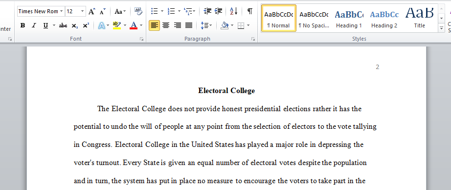Click Electoral College heading text
451x190 pixels.
(x=226, y=91)
